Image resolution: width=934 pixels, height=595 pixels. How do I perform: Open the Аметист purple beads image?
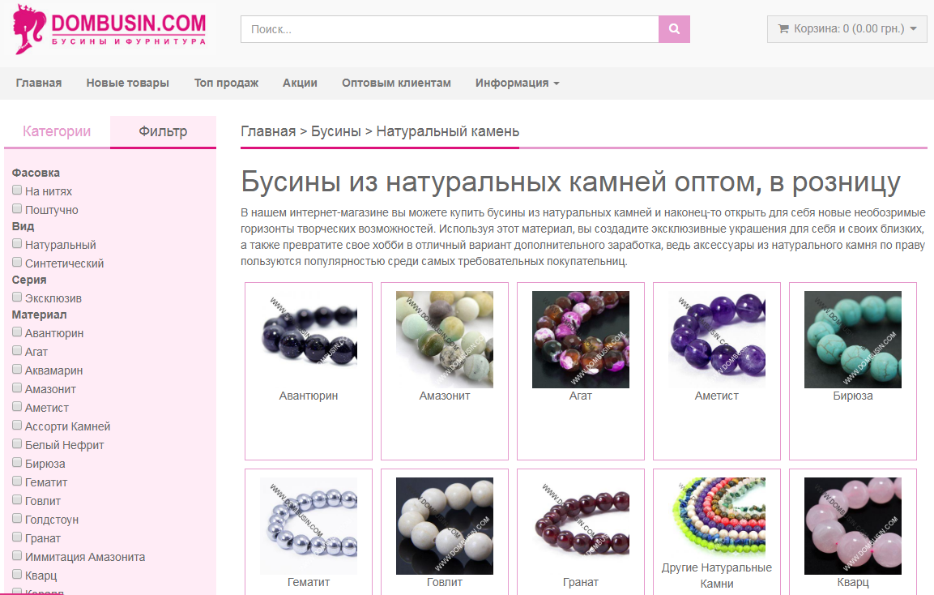pos(717,339)
